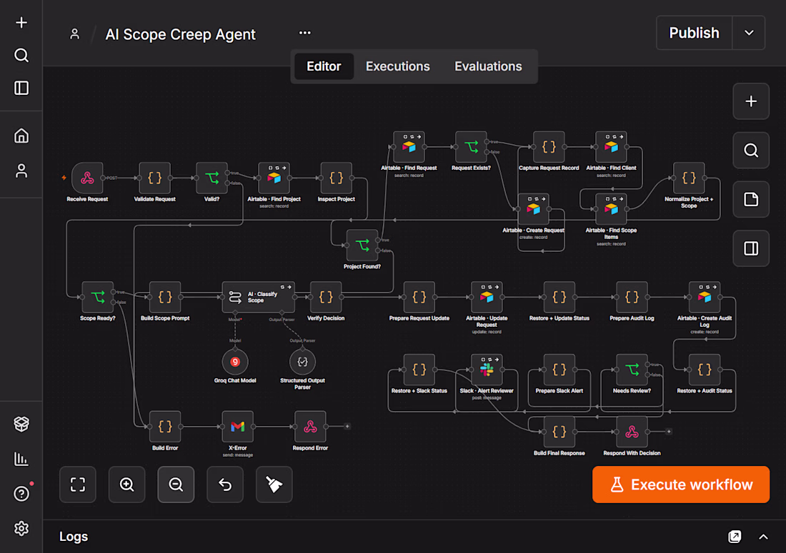Select the X-Error Gmail node

[238, 427]
